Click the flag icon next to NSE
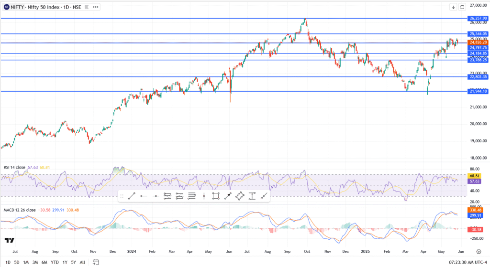The height and width of the screenshot is (267, 490). click(x=87, y=7)
